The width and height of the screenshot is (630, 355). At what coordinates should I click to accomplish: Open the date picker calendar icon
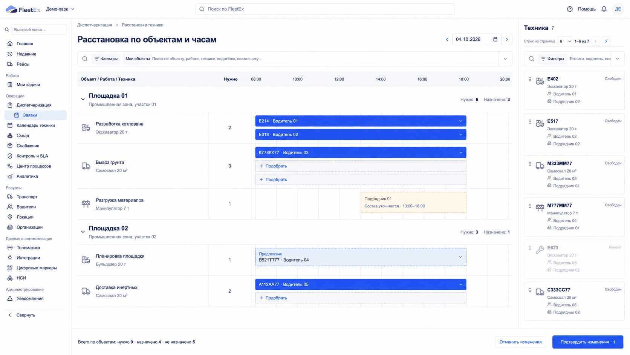coord(495,39)
